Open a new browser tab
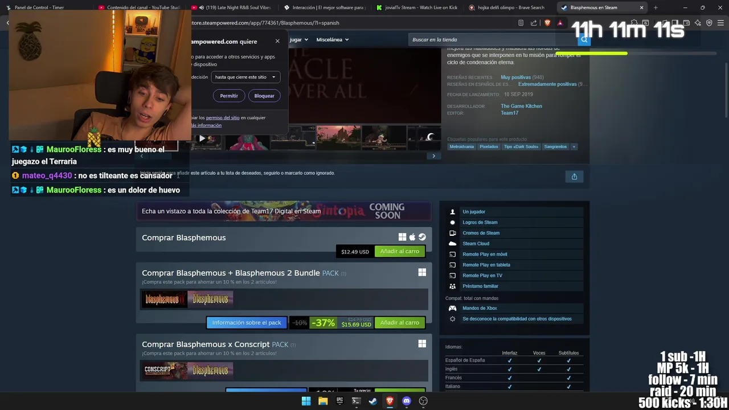The width and height of the screenshot is (729, 410). tap(656, 7)
